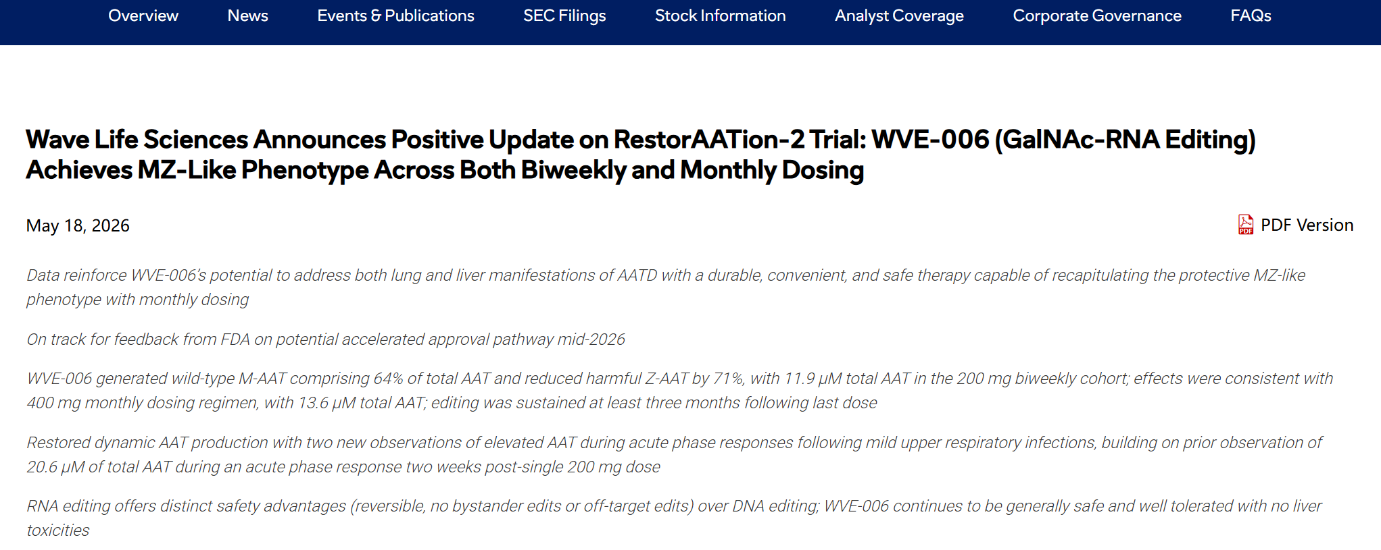The height and width of the screenshot is (550, 1381).
Task: Open Corporate Governance section
Action: 1096,16
